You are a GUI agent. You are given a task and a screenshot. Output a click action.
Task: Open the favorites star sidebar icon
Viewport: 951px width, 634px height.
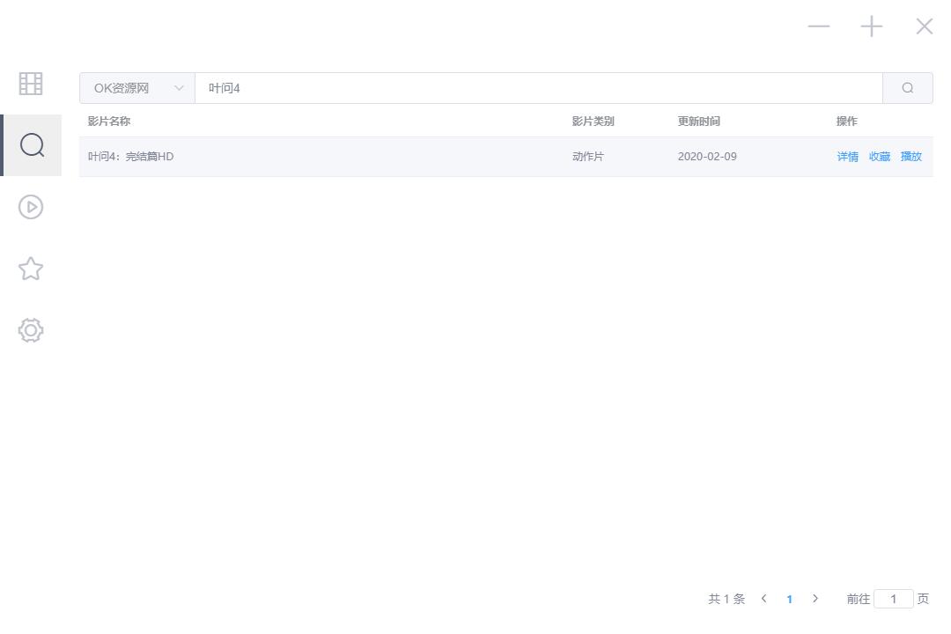coord(30,269)
